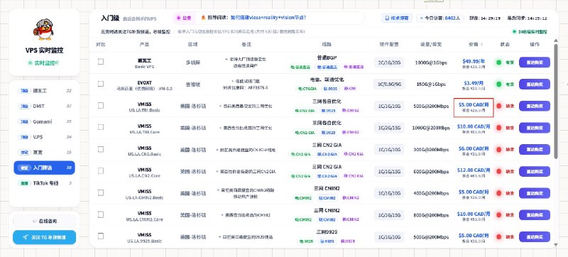Click the purchase button for 搬瓦工 Basic VPS
This screenshot has height=257, width=568.
(535, 62)
